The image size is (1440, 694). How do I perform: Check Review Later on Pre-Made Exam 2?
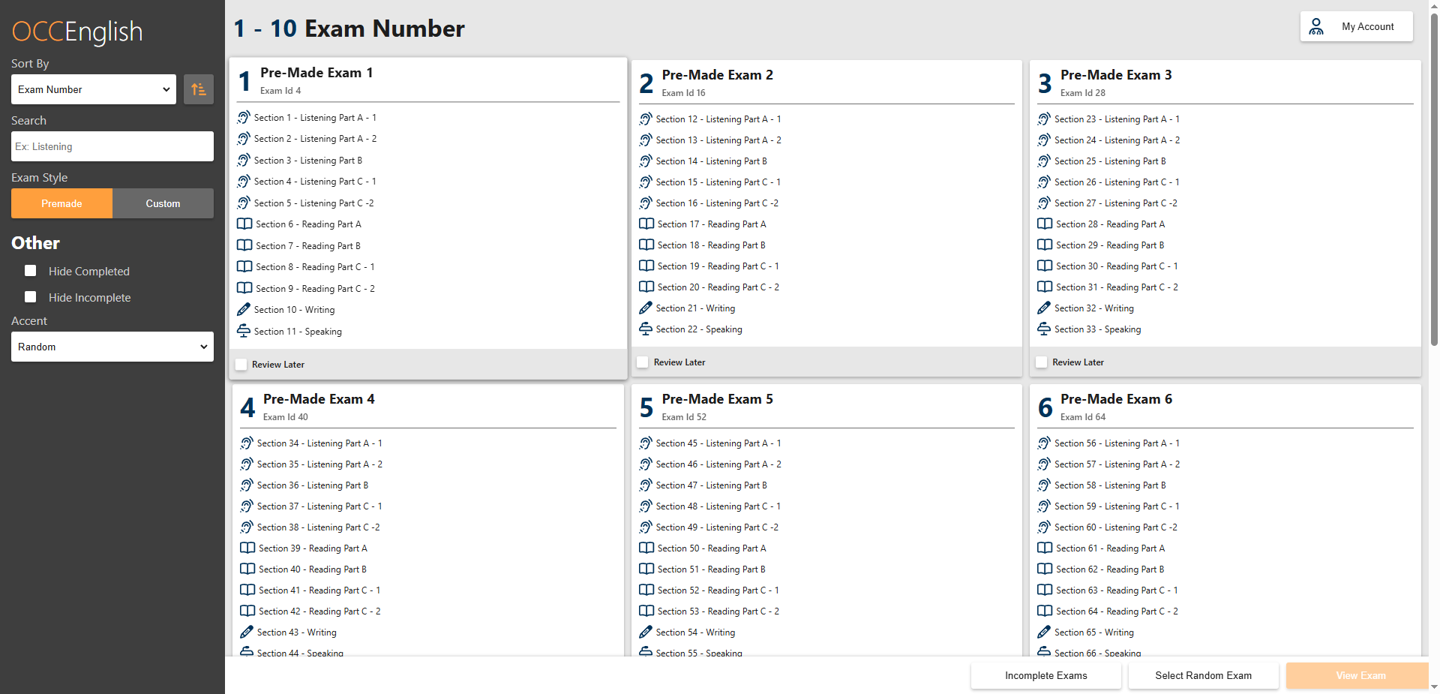coord(643,362)
